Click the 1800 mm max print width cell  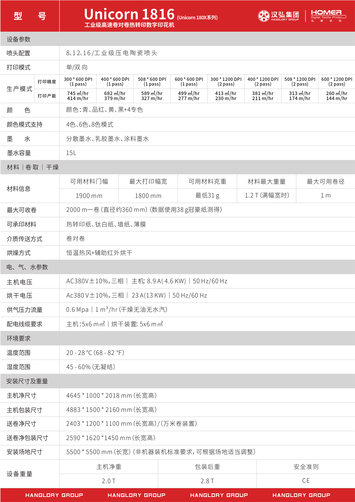pyautogui.click(x=148, y=196)
